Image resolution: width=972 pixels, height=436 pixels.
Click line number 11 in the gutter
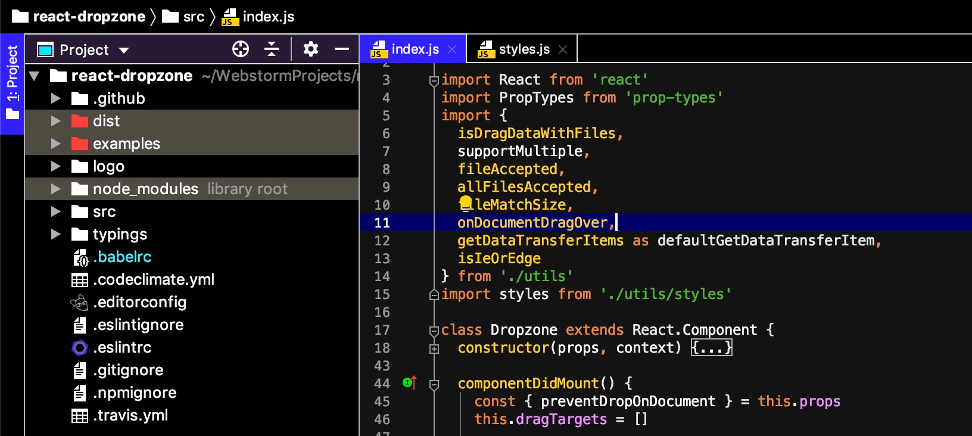[382, 223]
